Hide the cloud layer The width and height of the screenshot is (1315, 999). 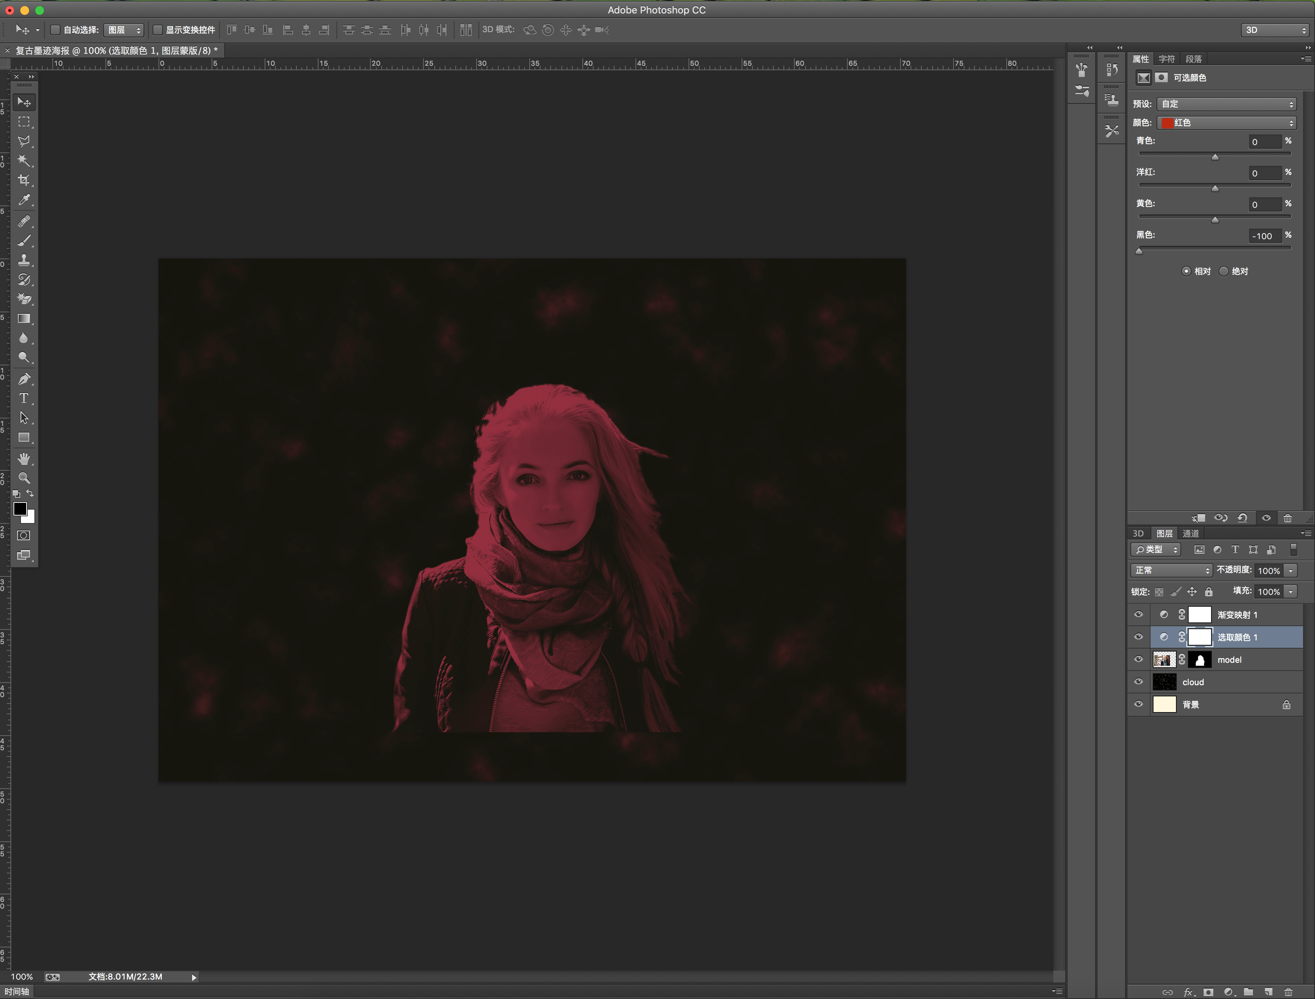[x=1138, y=682]
